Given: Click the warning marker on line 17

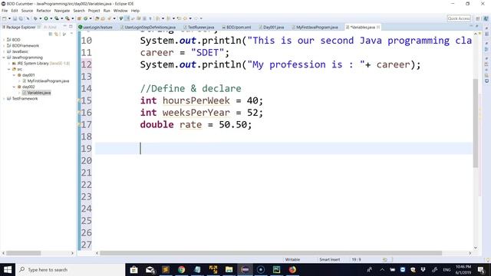Looking at the screenshot, I should click(x=79, y=124).
